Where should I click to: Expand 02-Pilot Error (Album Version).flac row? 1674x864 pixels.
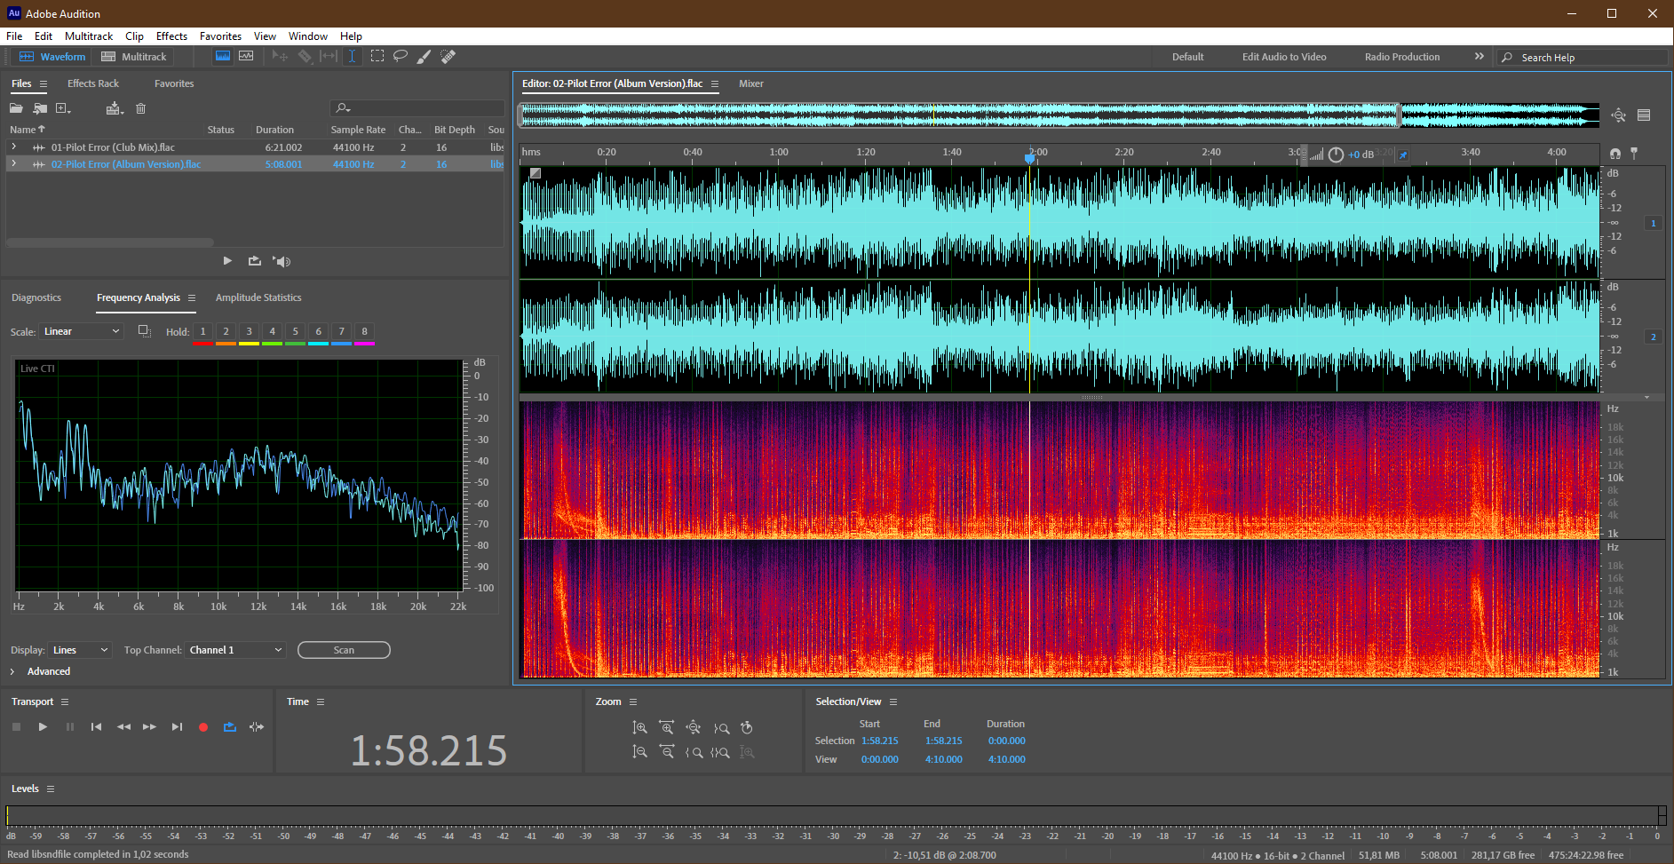point(14,163)
